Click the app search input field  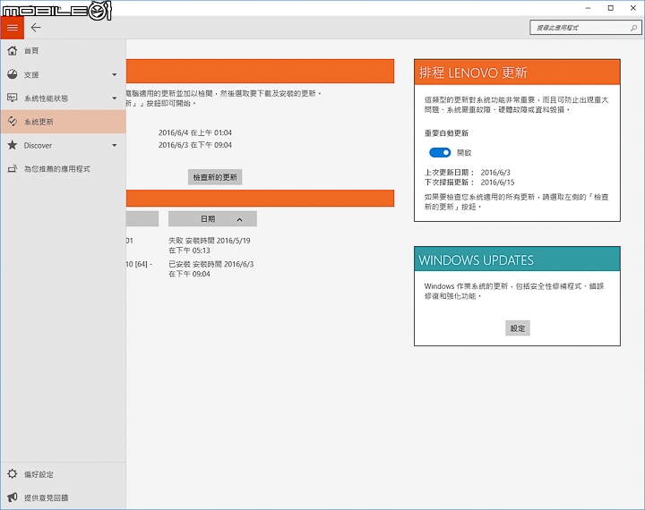pyautogui.click(x=584, y=28)
